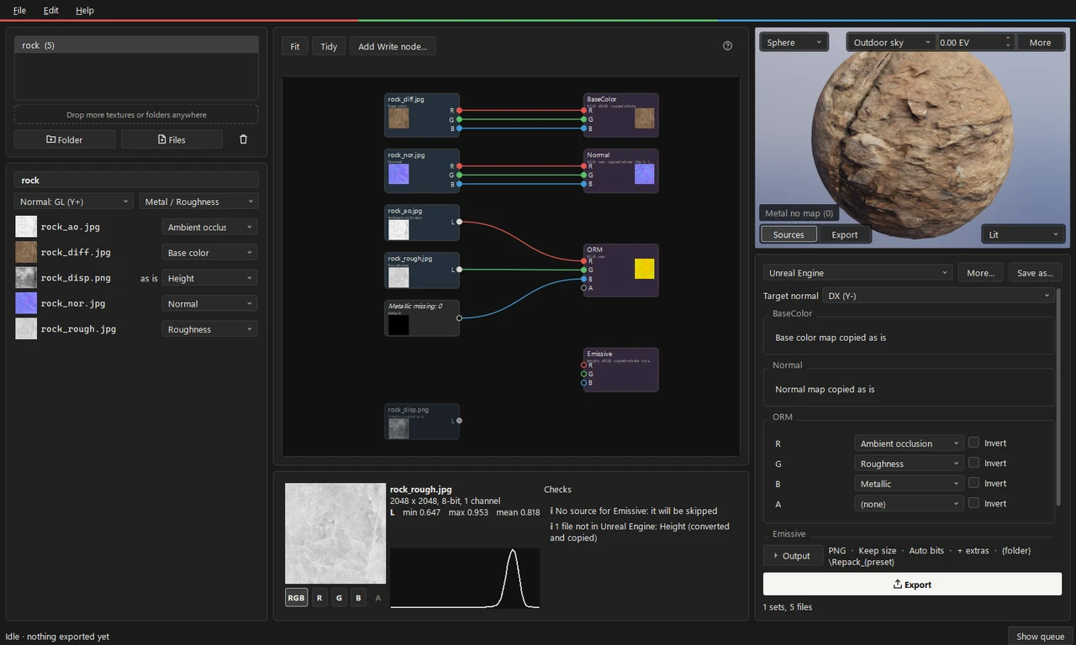Show only the G channel

click(339, 598)
